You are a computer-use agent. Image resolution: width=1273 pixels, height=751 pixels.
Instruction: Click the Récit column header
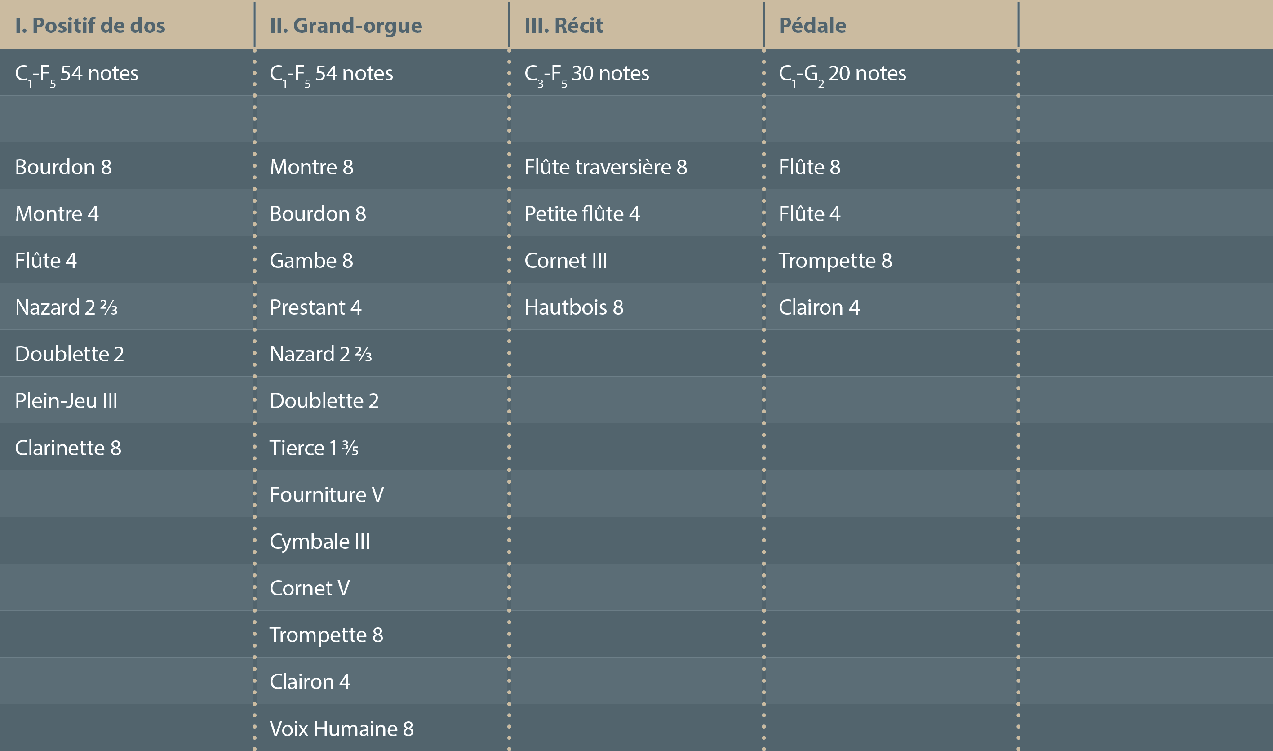pos(563,25)
